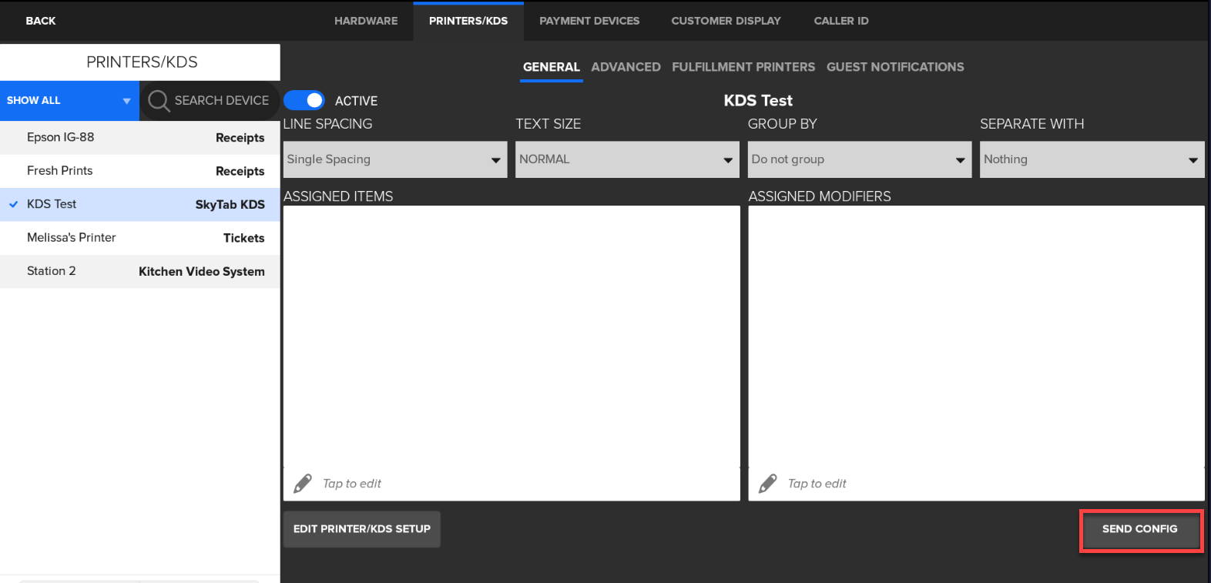
Task: Go back using the Back button
Action: click(41, 21)
